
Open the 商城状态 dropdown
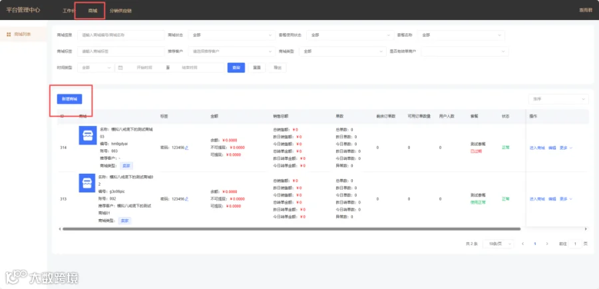click(232, 35)
